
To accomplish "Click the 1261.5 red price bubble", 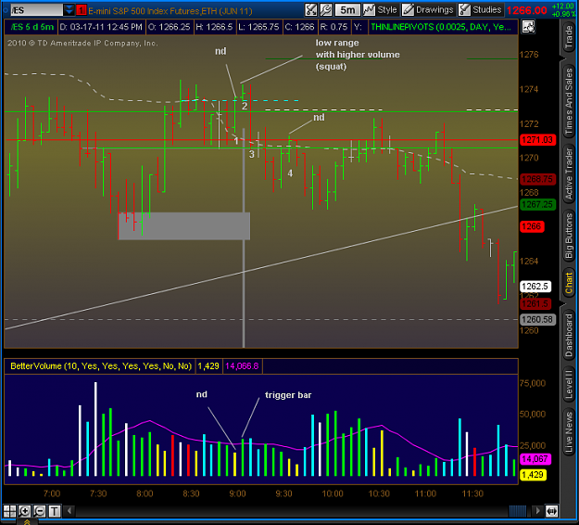I will pyautogui.click(x=535, y=304).
